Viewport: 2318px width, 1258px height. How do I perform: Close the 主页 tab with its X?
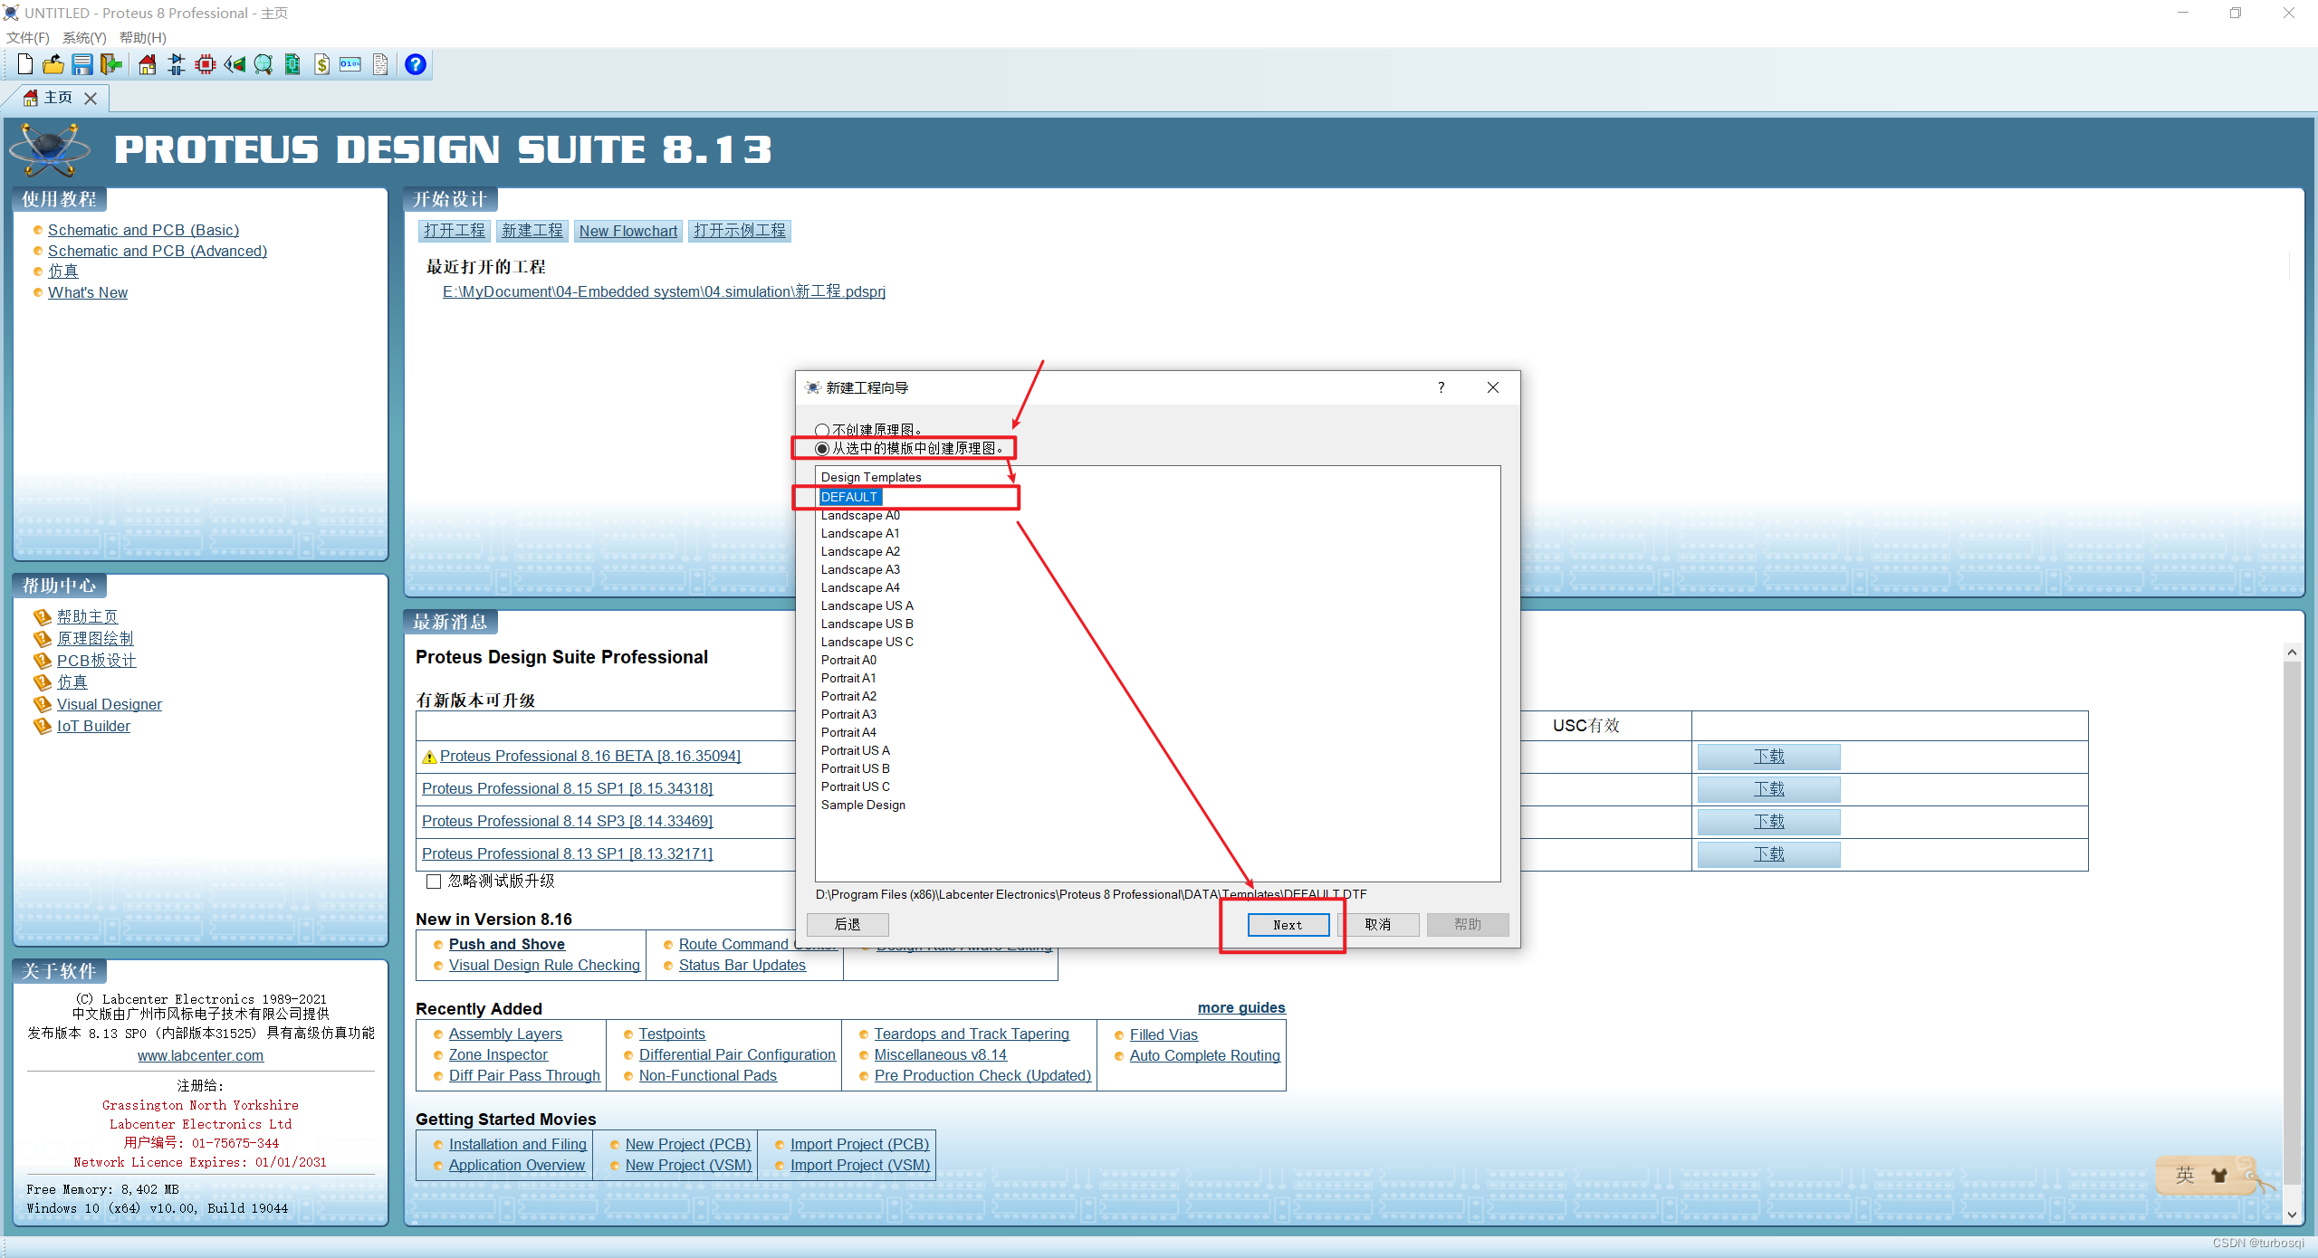(91, 98)
